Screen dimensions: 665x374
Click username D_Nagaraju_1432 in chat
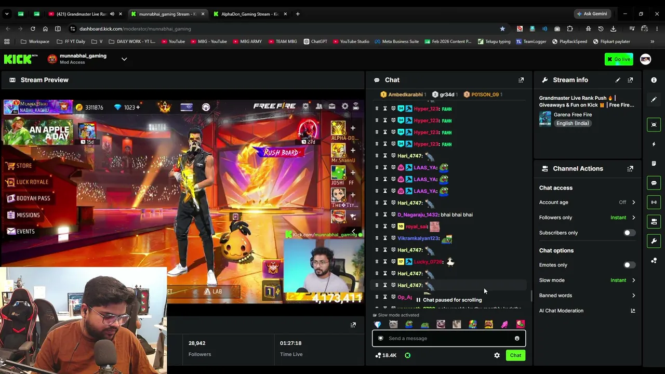click(418, 215)
